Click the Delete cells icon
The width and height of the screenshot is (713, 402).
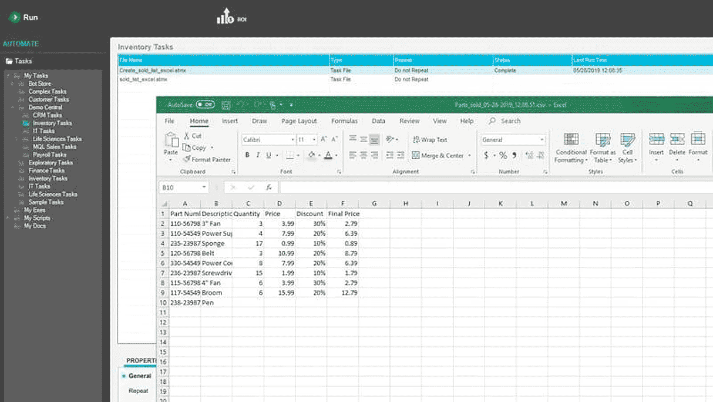coord(677,139)
